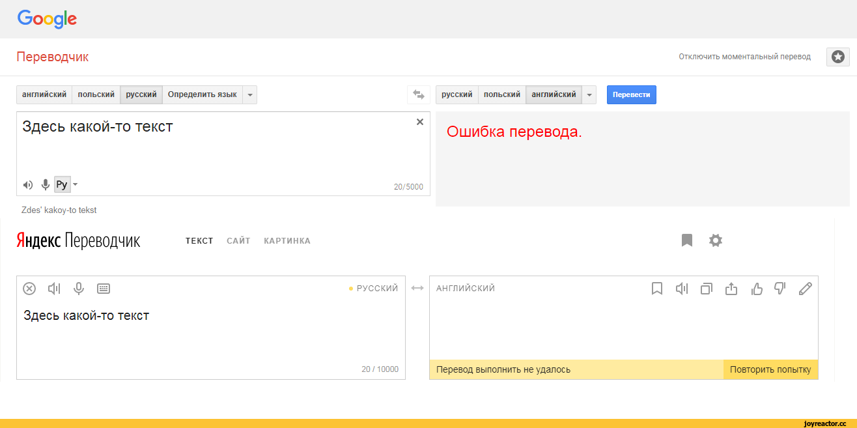The image size is (857, 428).
Task: Play Yandex translation audio
Action: (682, 289)
